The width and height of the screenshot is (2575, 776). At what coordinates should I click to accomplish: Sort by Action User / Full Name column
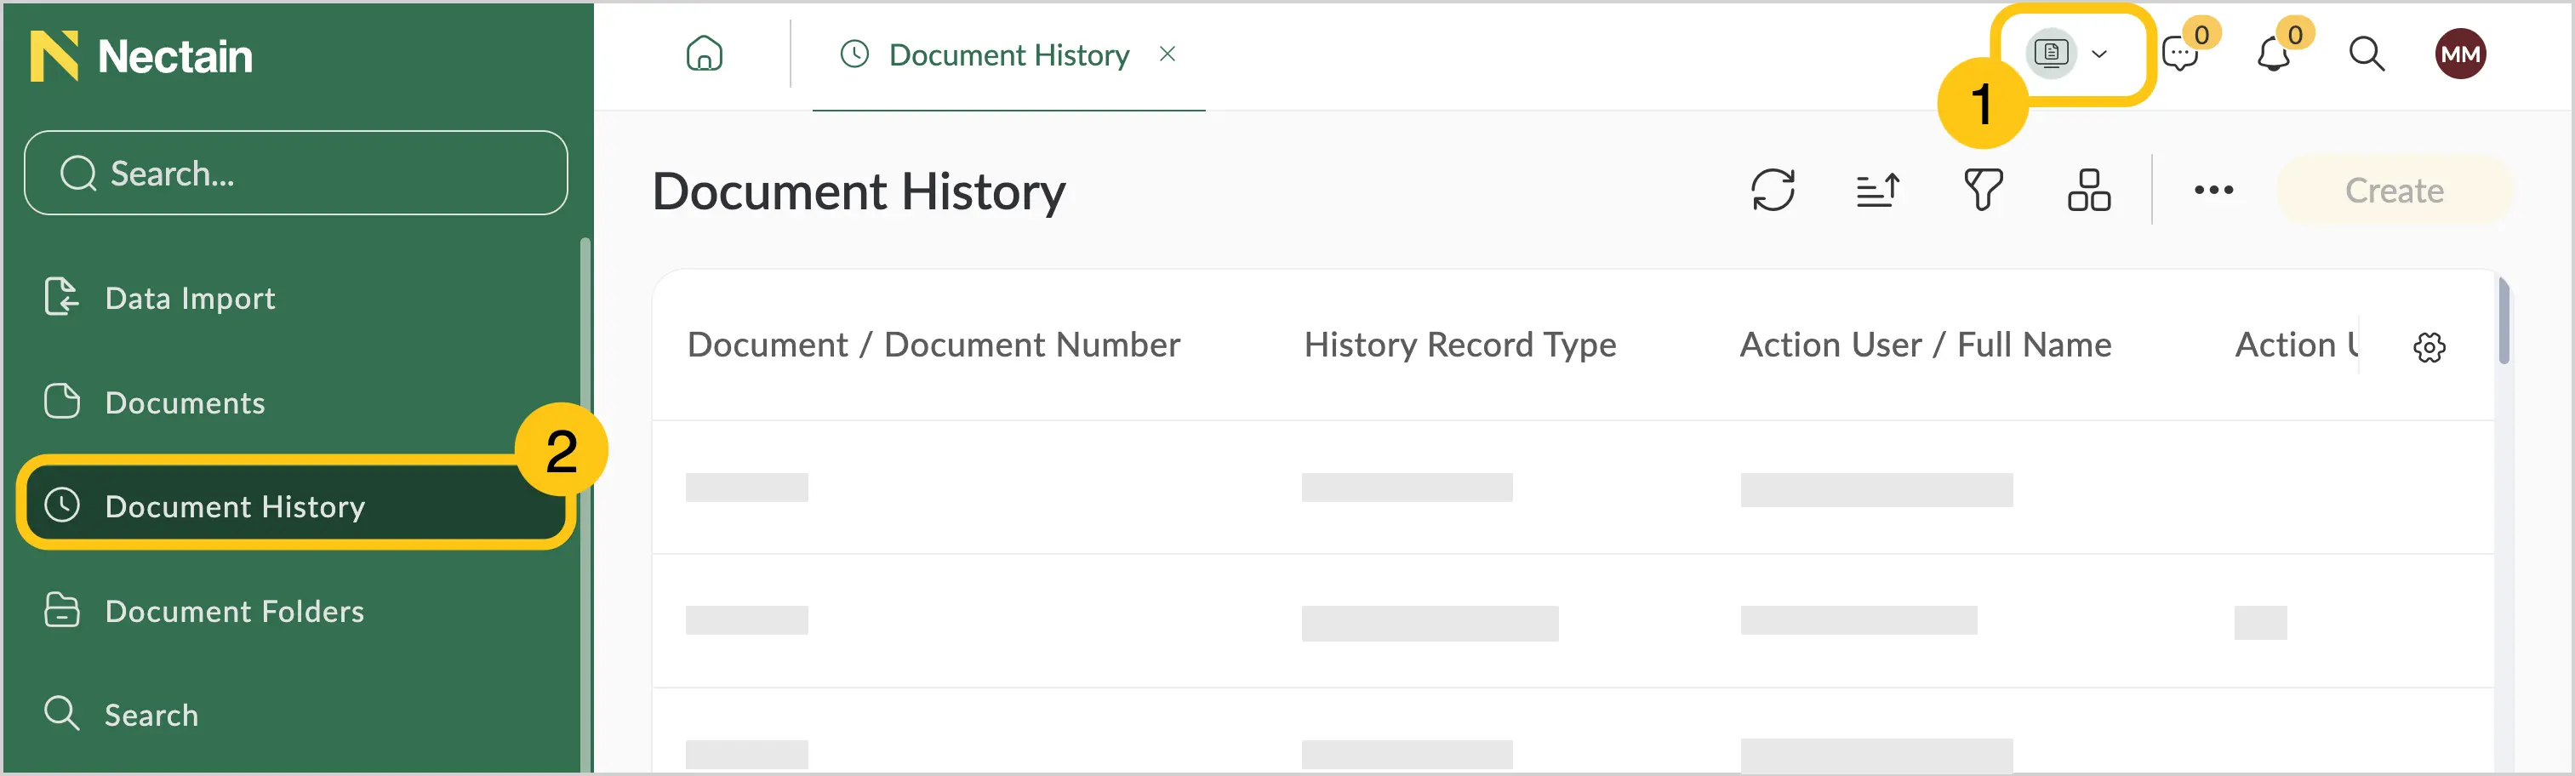point(1925,345)
